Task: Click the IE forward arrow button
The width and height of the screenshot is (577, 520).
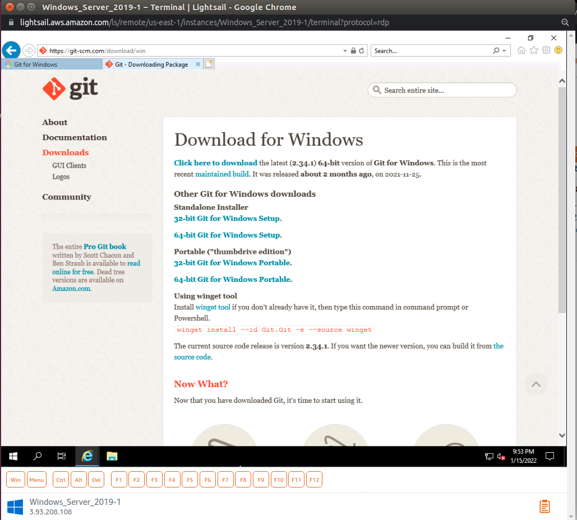Action: [29, 50]
